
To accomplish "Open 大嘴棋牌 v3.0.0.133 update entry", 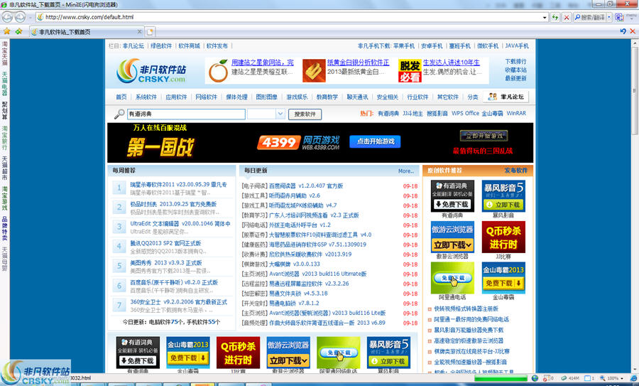I will (295, 264).
